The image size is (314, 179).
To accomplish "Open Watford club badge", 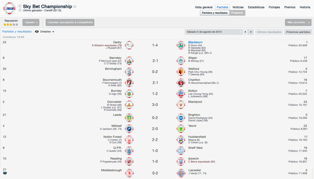I will [x=181, y=72].
